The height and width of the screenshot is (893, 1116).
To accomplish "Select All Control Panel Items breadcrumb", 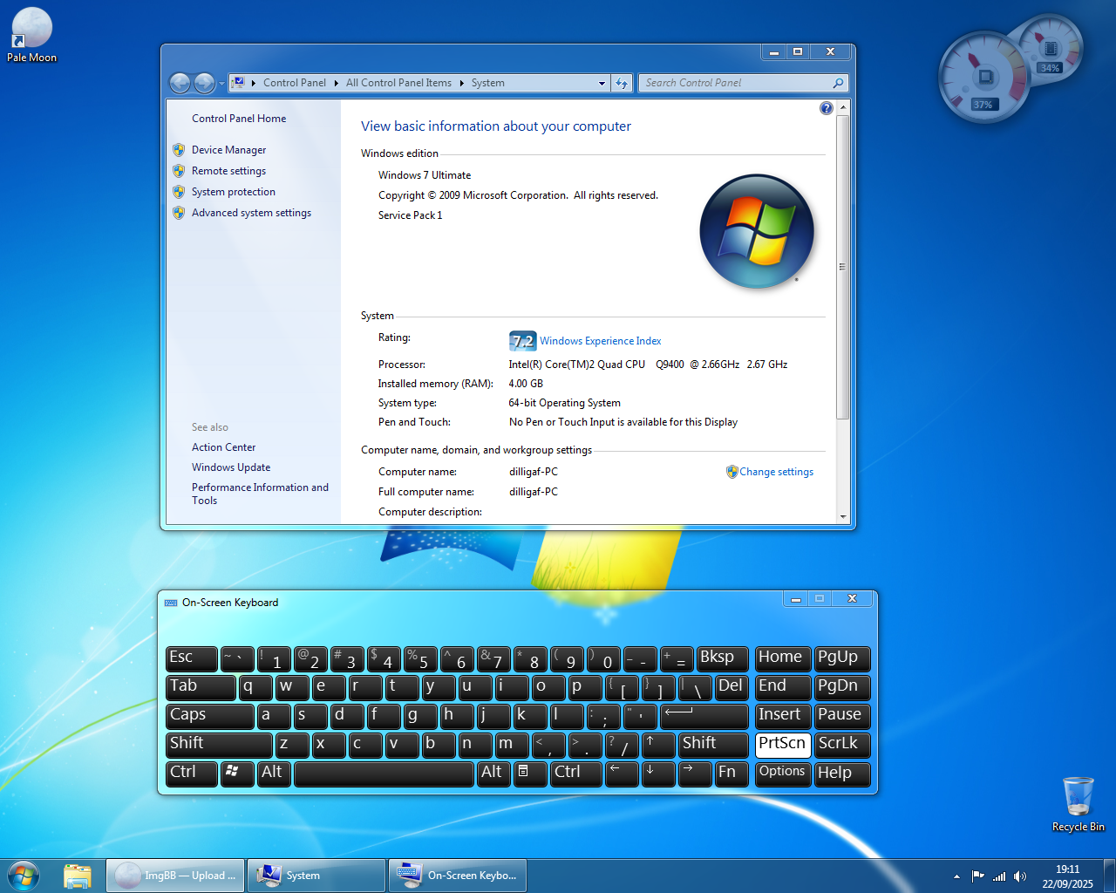I will pyautogui.click(x=398, y=83).
